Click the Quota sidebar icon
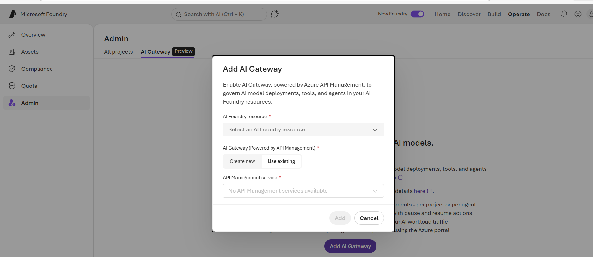The image size is (593, 257). click(12, 86)
